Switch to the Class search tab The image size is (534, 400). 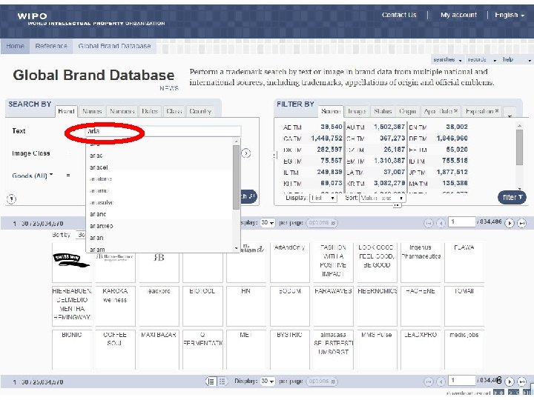(174, 111)
